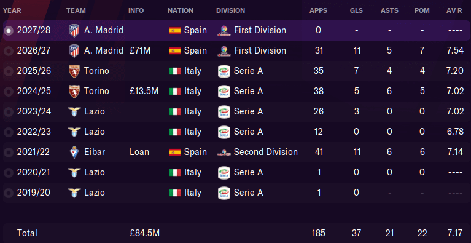Open the Eibar team name link

click(95, 152)
